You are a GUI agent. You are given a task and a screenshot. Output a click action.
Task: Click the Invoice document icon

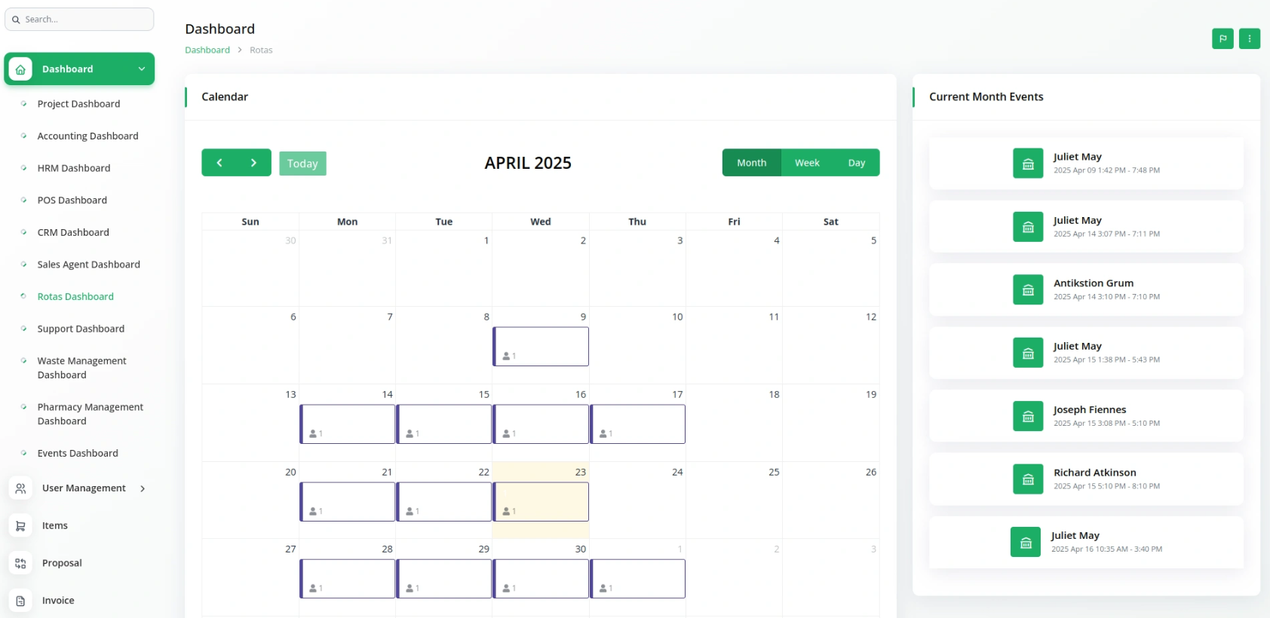point(20,601)
